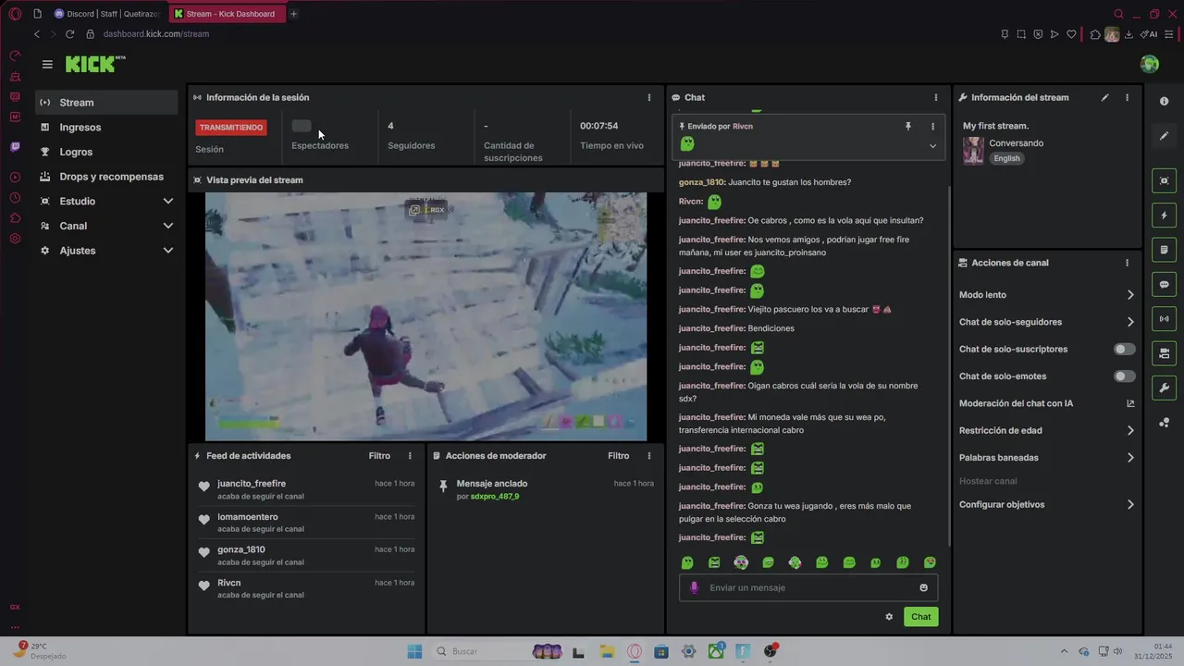Open Twitch in the Opera sidebar
The image size is (1184, 666).
click(x=15, y=146)
